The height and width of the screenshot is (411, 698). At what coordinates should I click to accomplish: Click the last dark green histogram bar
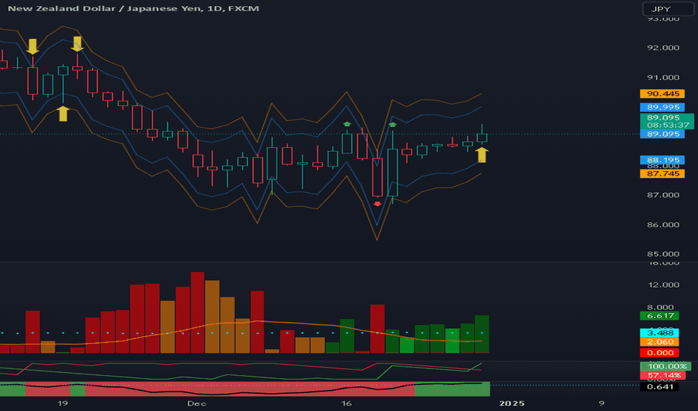tap(482, 334)
